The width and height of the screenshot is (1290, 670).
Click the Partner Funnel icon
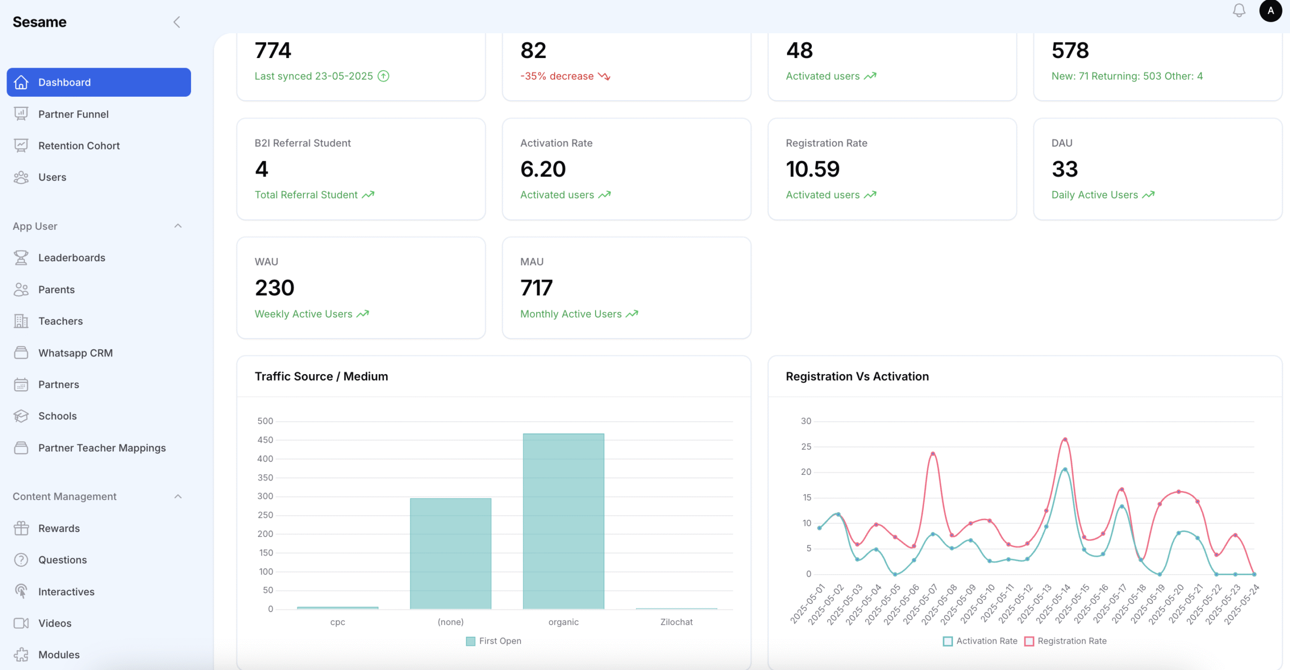(21, 114)
